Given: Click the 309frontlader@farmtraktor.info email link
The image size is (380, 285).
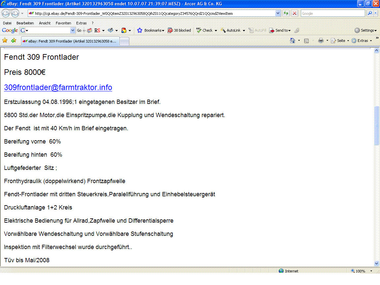Looking at the screenshot, I should pyautogui.click(x=58, y=87).
